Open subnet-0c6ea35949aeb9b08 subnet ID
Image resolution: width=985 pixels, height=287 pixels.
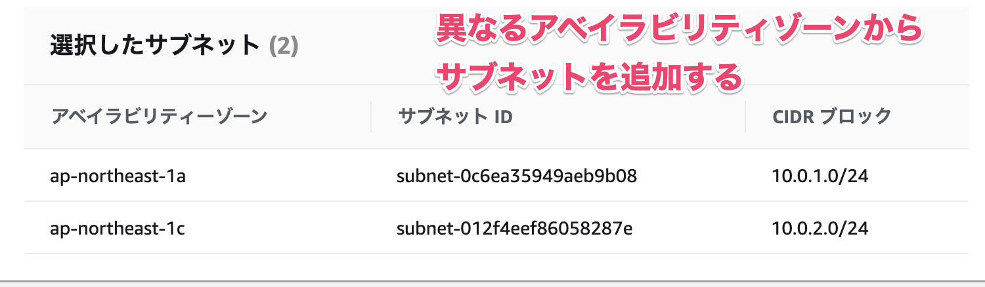click(x=517, y=176)
